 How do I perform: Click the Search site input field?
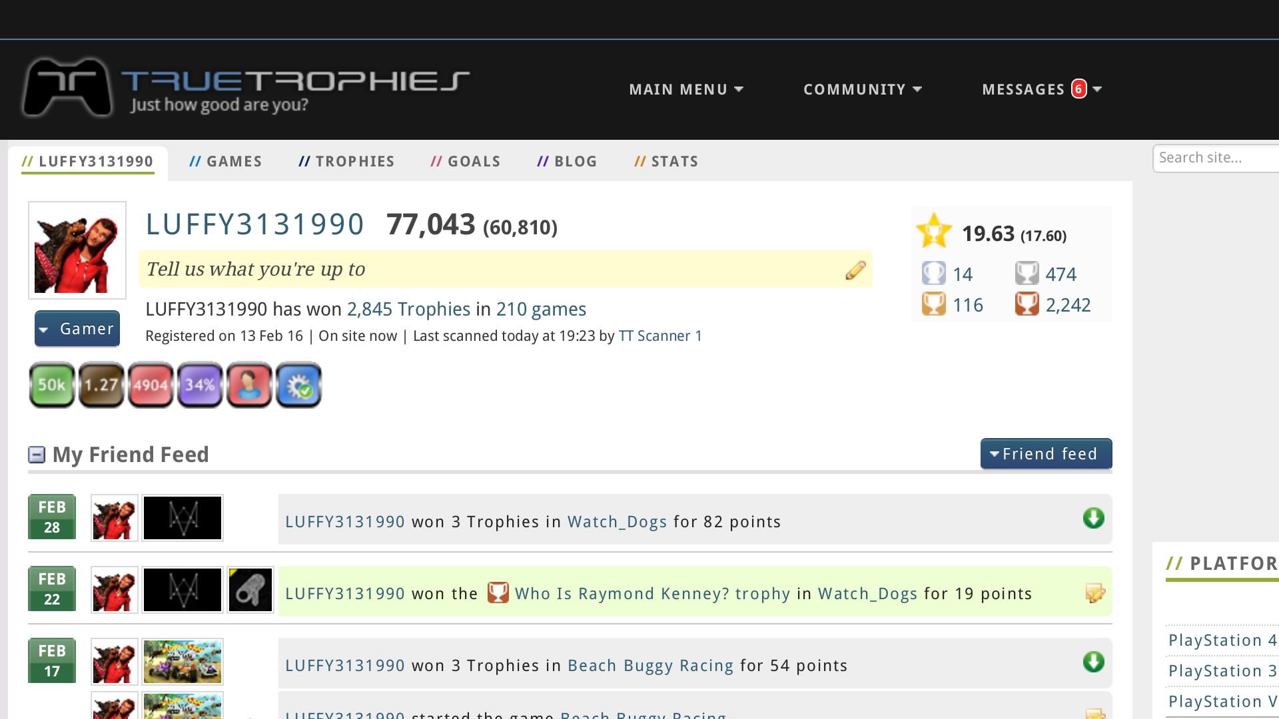coord(1216,158)
